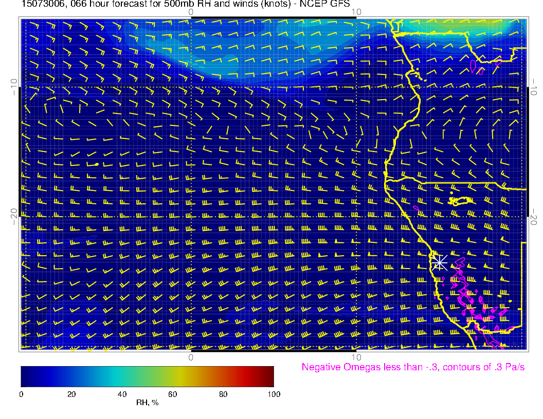Click the magenta Negative Omegas legend text
The image size is (543, 419).
[413, 367]
